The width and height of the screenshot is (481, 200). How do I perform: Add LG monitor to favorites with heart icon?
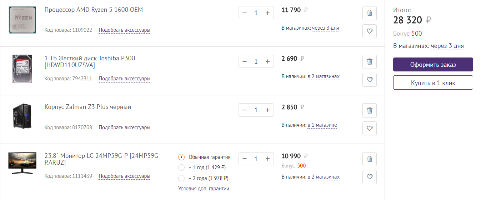370,177
